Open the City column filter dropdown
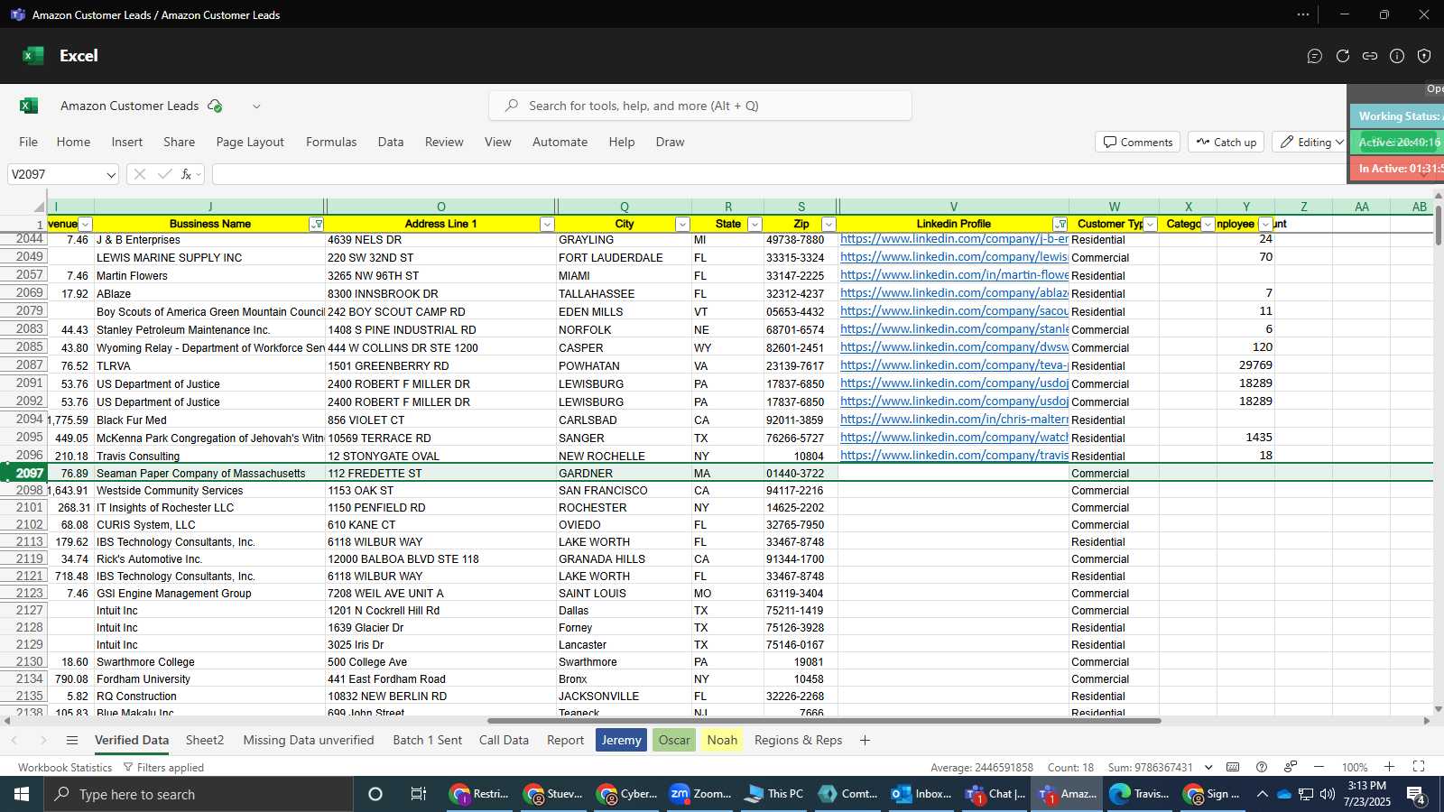The height and width of the screenshot is (812, 1444). [682, 224]
